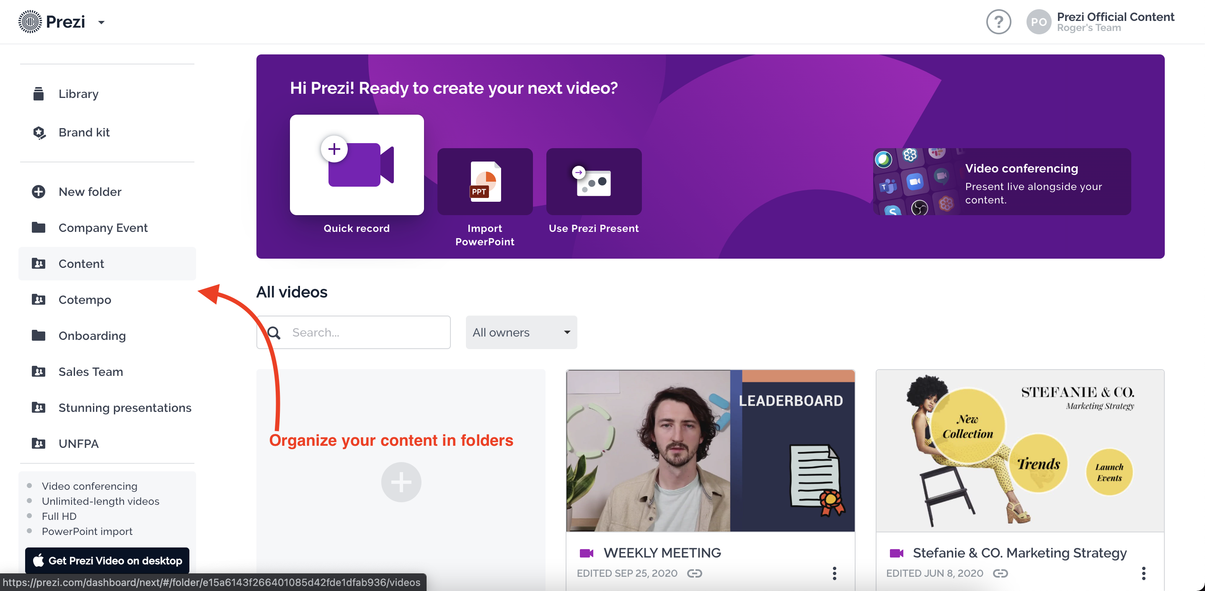Click the 'EDITED SEP 25, 2020' text
Screen dimensions: 1205x591
(x=627, y=573)
